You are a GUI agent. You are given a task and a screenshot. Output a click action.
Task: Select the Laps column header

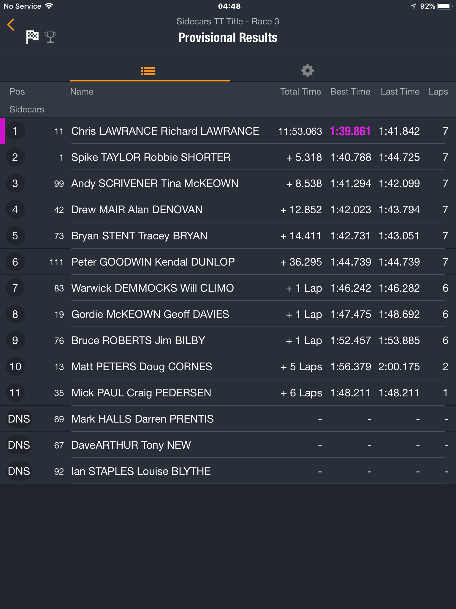tap(438, 92)
